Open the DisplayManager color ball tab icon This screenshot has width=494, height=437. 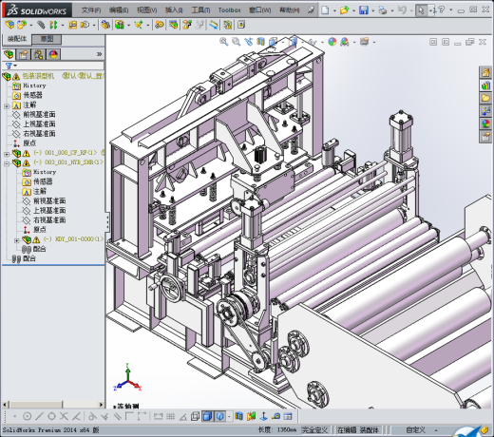coord(53,54)
